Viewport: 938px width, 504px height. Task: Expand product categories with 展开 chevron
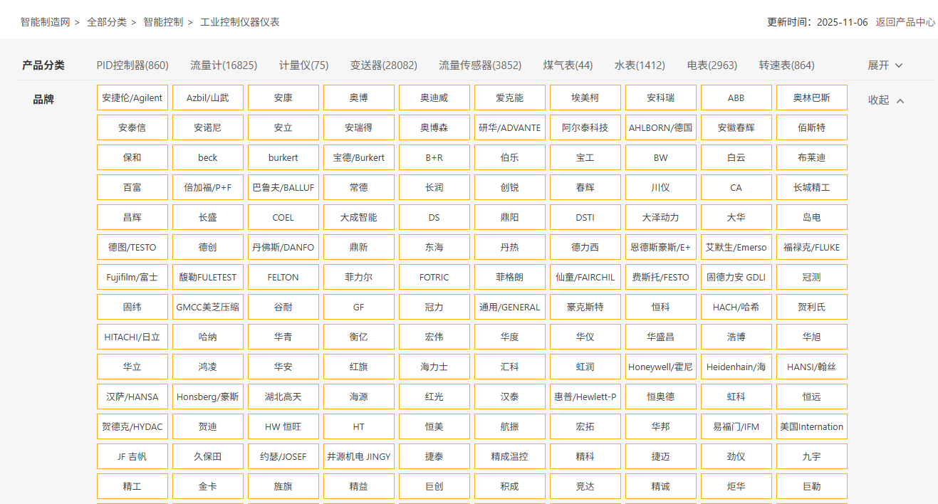click(x=885, y=65)
